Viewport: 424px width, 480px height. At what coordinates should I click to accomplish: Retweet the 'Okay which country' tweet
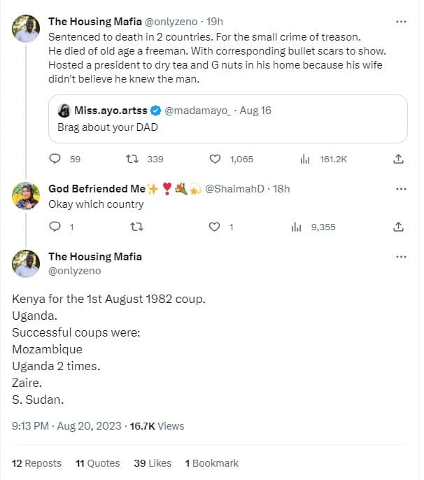(136, 227)
